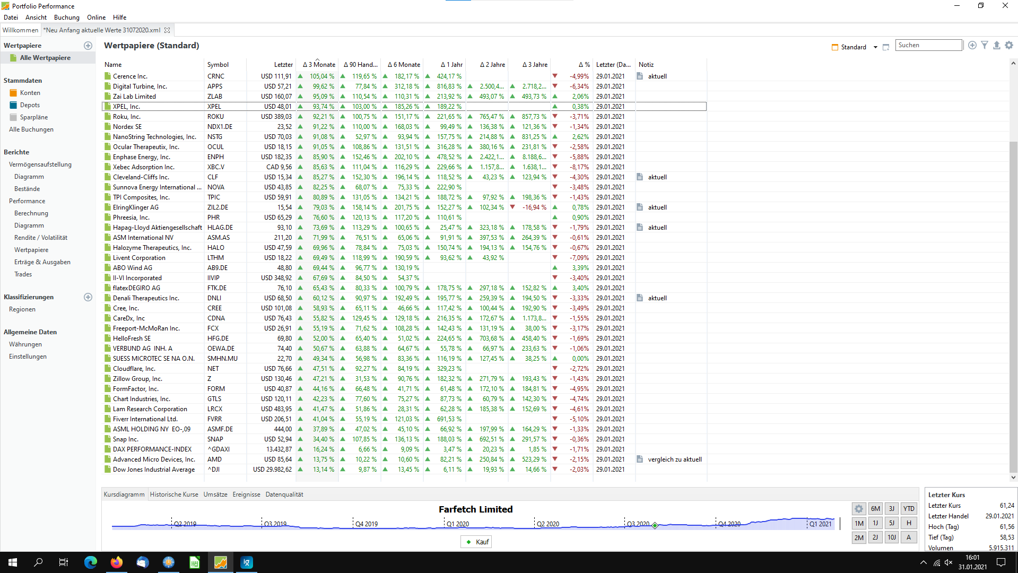The width and height of the screenshot is (1018, 573).
Task: Click the Kauf marker on the price chart
Action: 655,525
